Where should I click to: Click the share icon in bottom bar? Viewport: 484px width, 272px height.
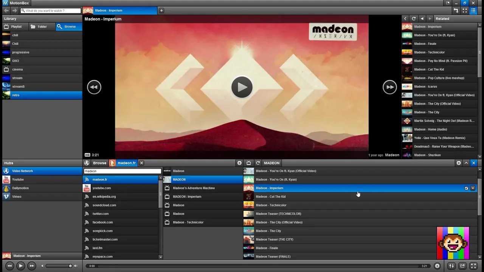coord(462,266)
